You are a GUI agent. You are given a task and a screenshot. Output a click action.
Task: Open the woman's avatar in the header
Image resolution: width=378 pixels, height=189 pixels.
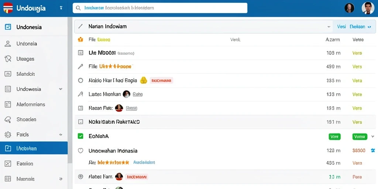(x=349, y=8)
